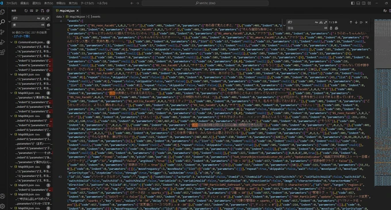Screen dimensions: 391x210
Task: Toggle find in selection in find widget
Action: pos(361,22)
